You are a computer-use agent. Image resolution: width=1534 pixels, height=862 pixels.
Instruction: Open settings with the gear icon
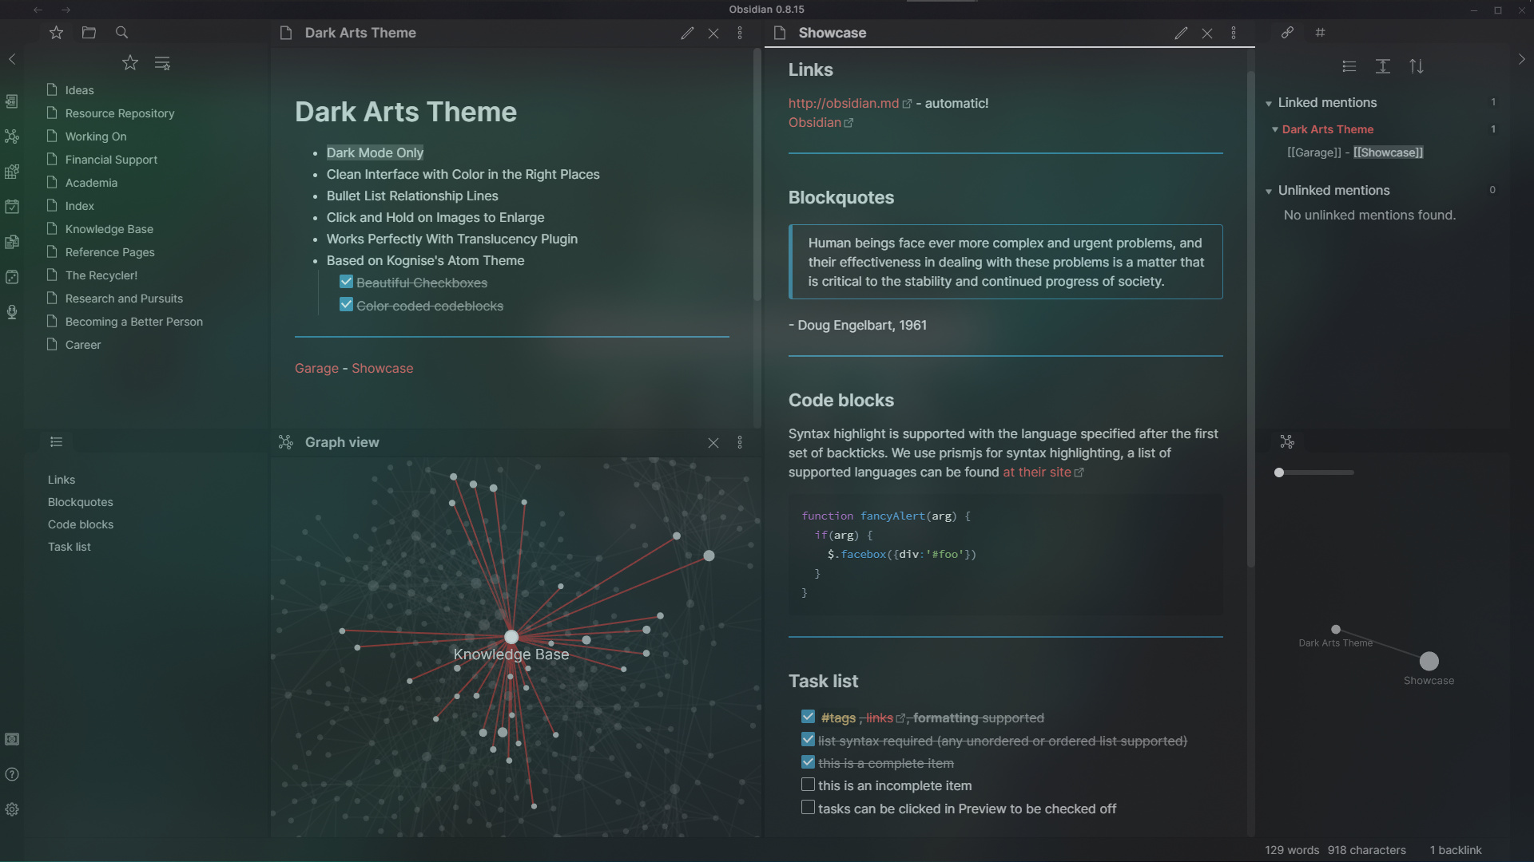click(x=12, y=809)
